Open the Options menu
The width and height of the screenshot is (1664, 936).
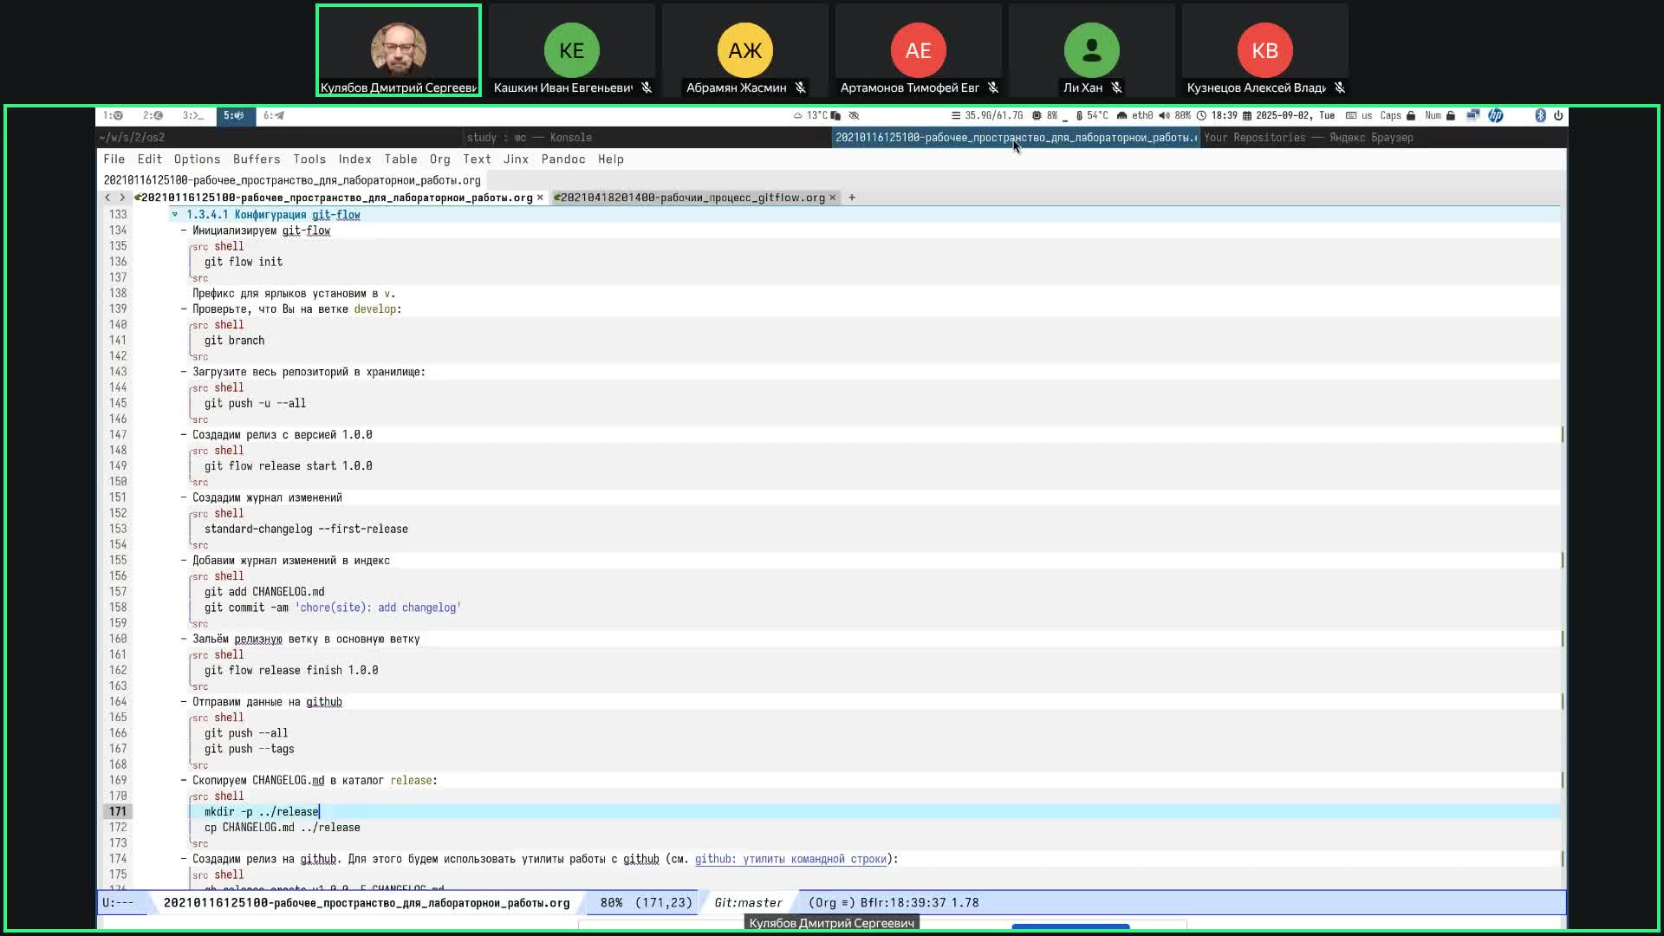tap(197, 159)
